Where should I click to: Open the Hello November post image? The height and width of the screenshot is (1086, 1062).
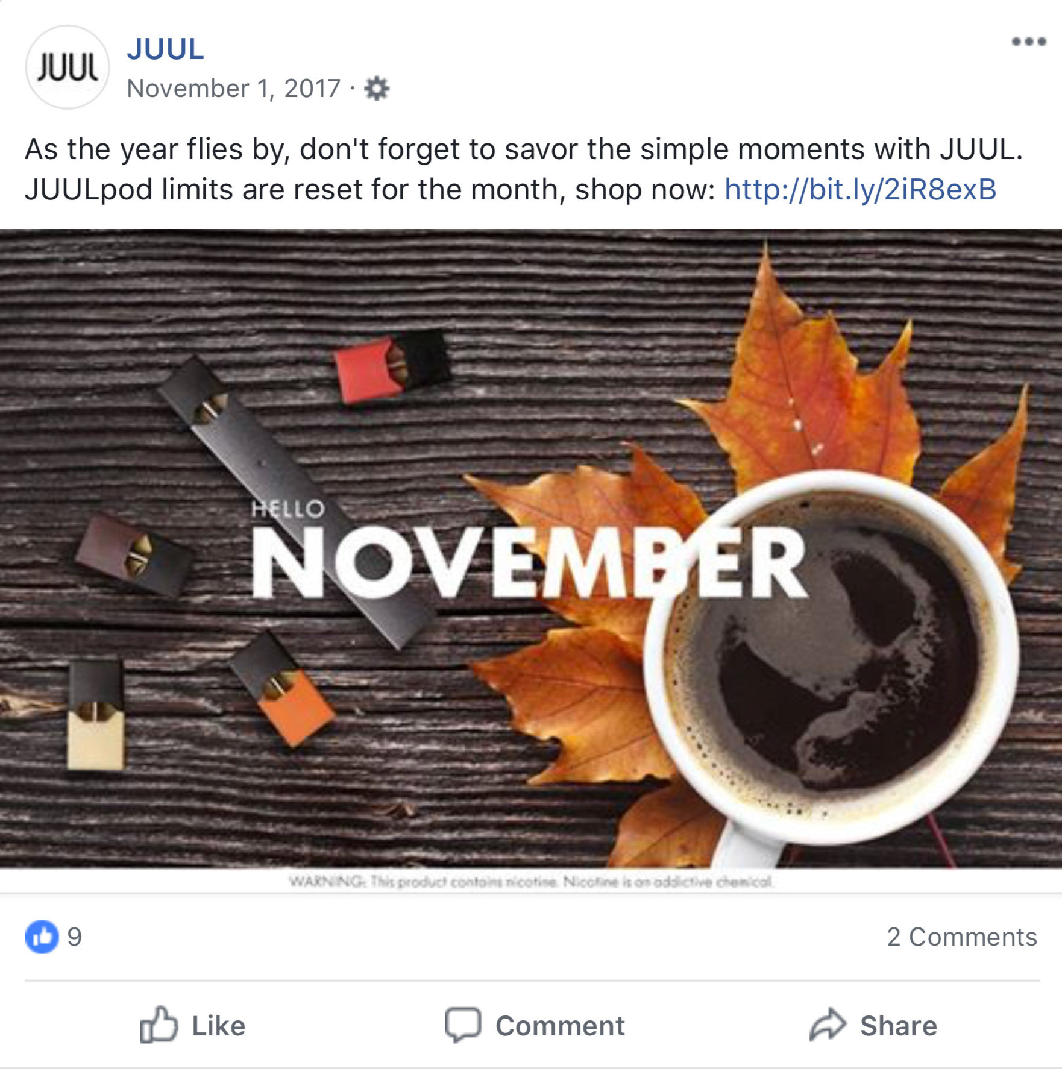click(x=531, y=548)
